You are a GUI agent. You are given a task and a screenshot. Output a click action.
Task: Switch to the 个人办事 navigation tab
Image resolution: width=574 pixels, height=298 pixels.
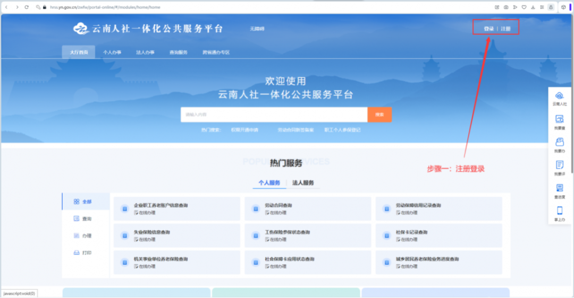[x=112, y=52]
